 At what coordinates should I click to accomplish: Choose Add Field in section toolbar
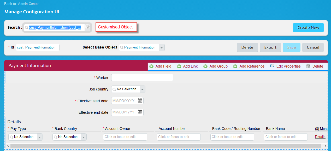163,66
